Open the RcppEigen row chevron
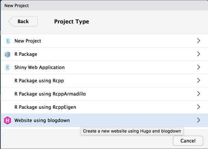This screenshot has width=208, height=149. 198,107
